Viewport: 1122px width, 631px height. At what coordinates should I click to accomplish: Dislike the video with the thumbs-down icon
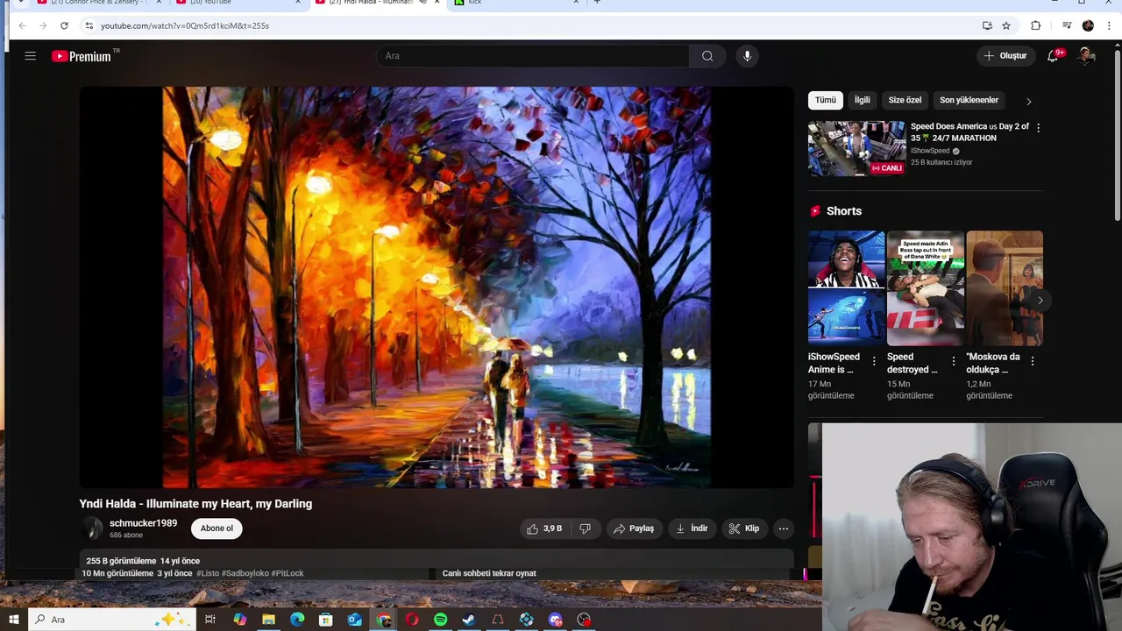(x=585, y=528)
